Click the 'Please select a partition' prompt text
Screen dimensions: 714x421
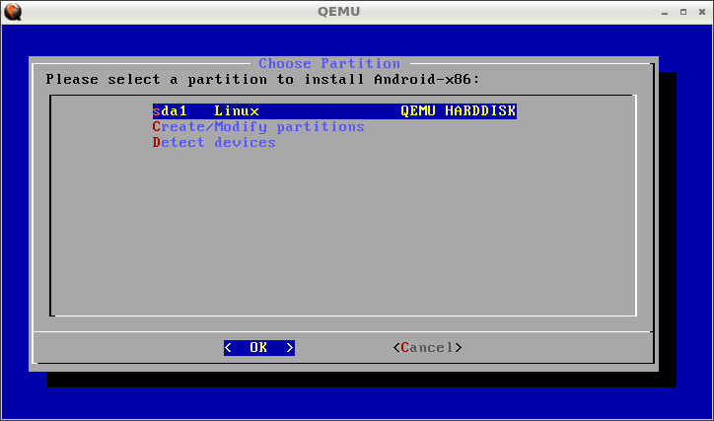(262, 79)
